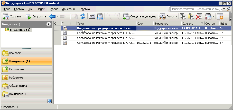
Task: Open the back arrow history dropdown
Action: 58,16
